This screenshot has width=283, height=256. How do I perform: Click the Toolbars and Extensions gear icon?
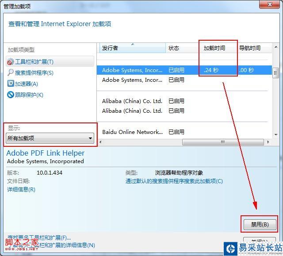coord(10,62)
